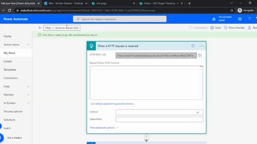This screenshot has height=144, width=257.
Task: Collapse with Hide advanced options
Action: [104, 128]
